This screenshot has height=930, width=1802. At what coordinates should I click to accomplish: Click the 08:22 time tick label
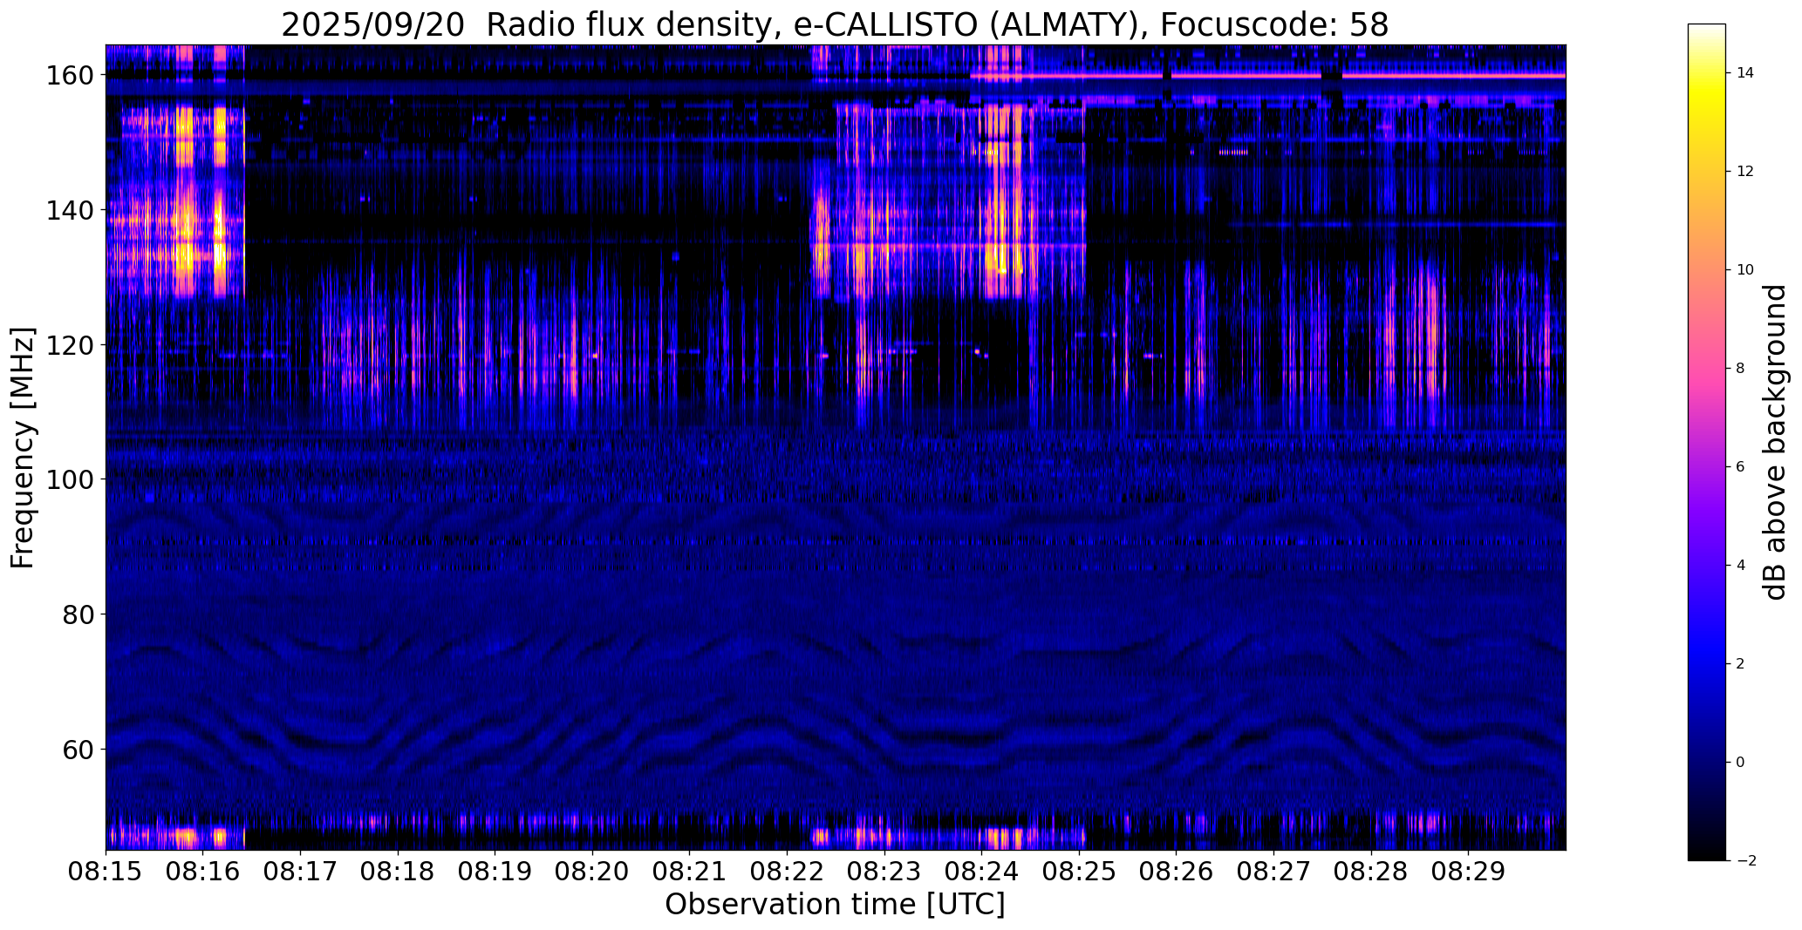click(787, 872)
